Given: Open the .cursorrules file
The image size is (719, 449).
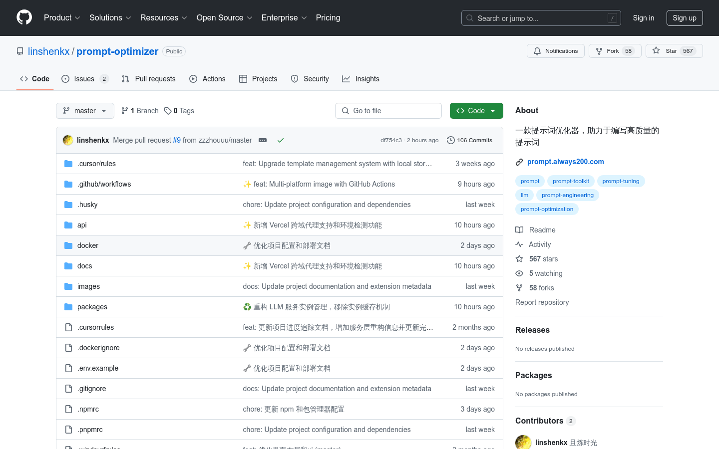Looking at the screenshot, I should click(95, 327).
